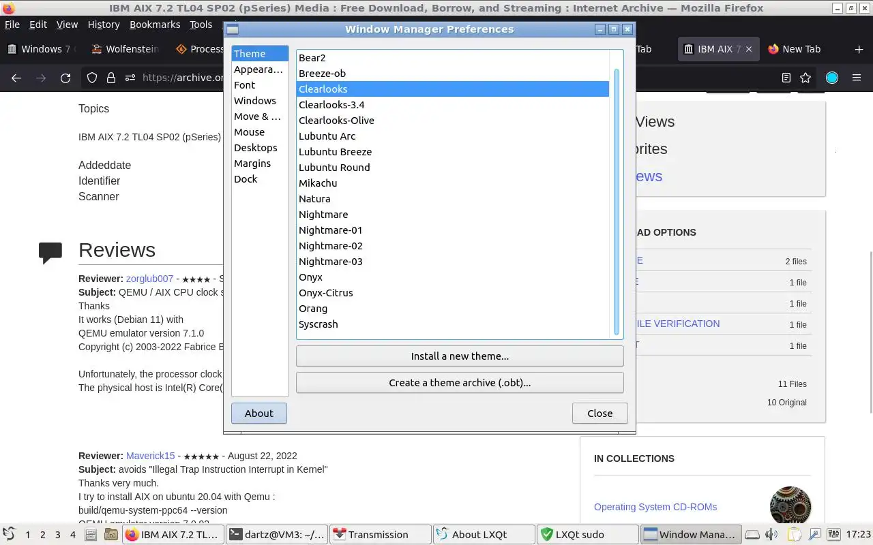This screenshot has height=545, width=873.
Task: Open the LXQt application menu icon
Action: (10, 534)
